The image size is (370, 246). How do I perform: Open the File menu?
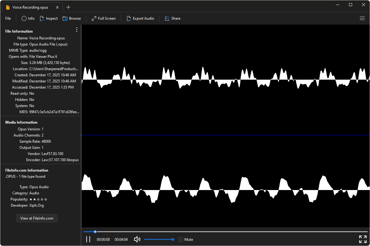8,18
